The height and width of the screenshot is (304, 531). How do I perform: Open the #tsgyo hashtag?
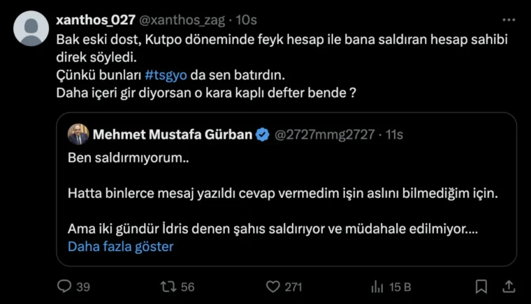[x=156, y=73]
